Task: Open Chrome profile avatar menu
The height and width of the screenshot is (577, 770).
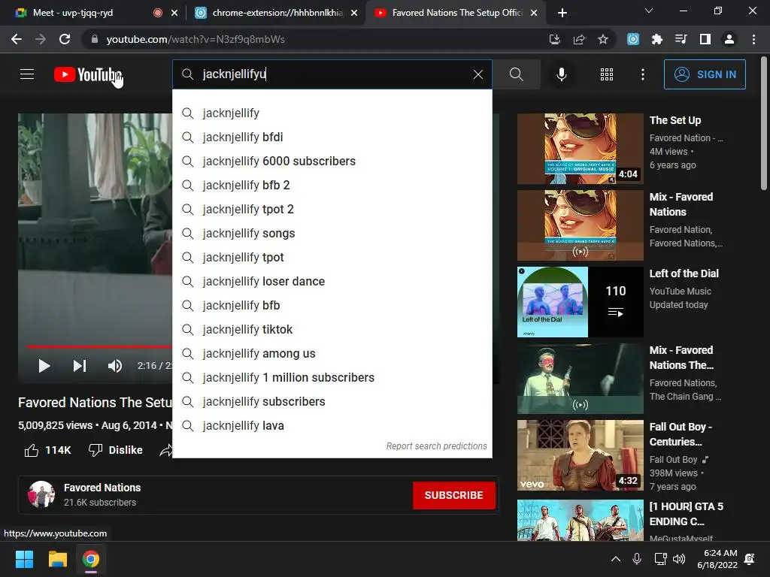Action: 729,39
